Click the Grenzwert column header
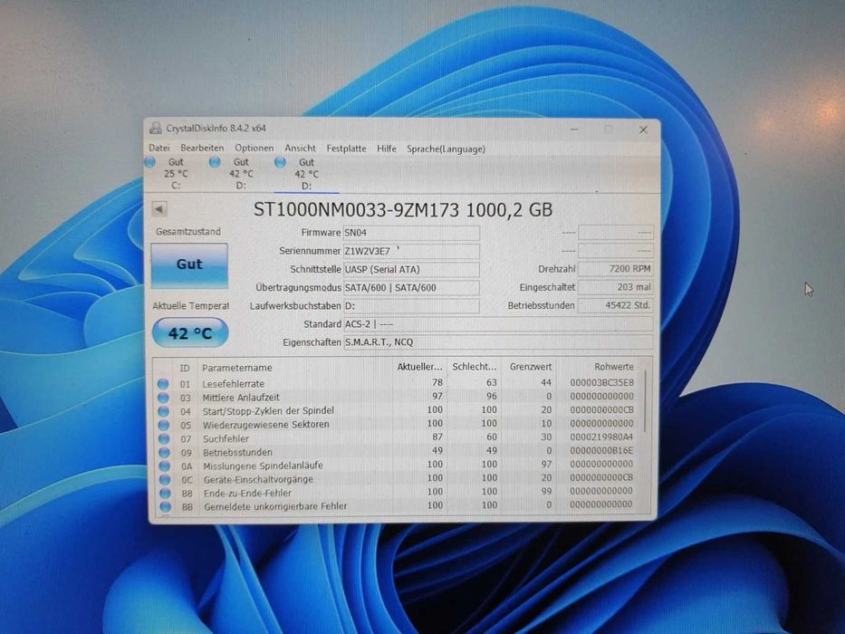The height and width of the screenshot is (634, 845). (531, 367)
